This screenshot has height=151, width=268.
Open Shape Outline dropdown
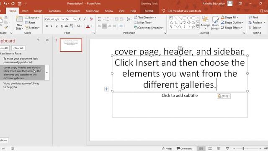pyautogui.click(x=232, y=23)
